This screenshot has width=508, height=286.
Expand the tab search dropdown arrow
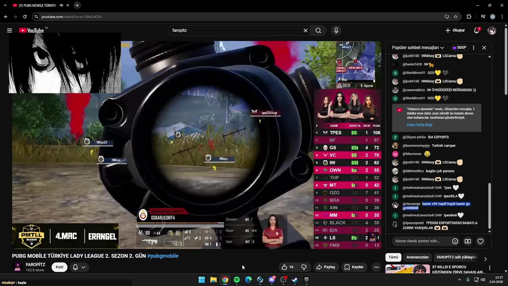tap(5, 5)
